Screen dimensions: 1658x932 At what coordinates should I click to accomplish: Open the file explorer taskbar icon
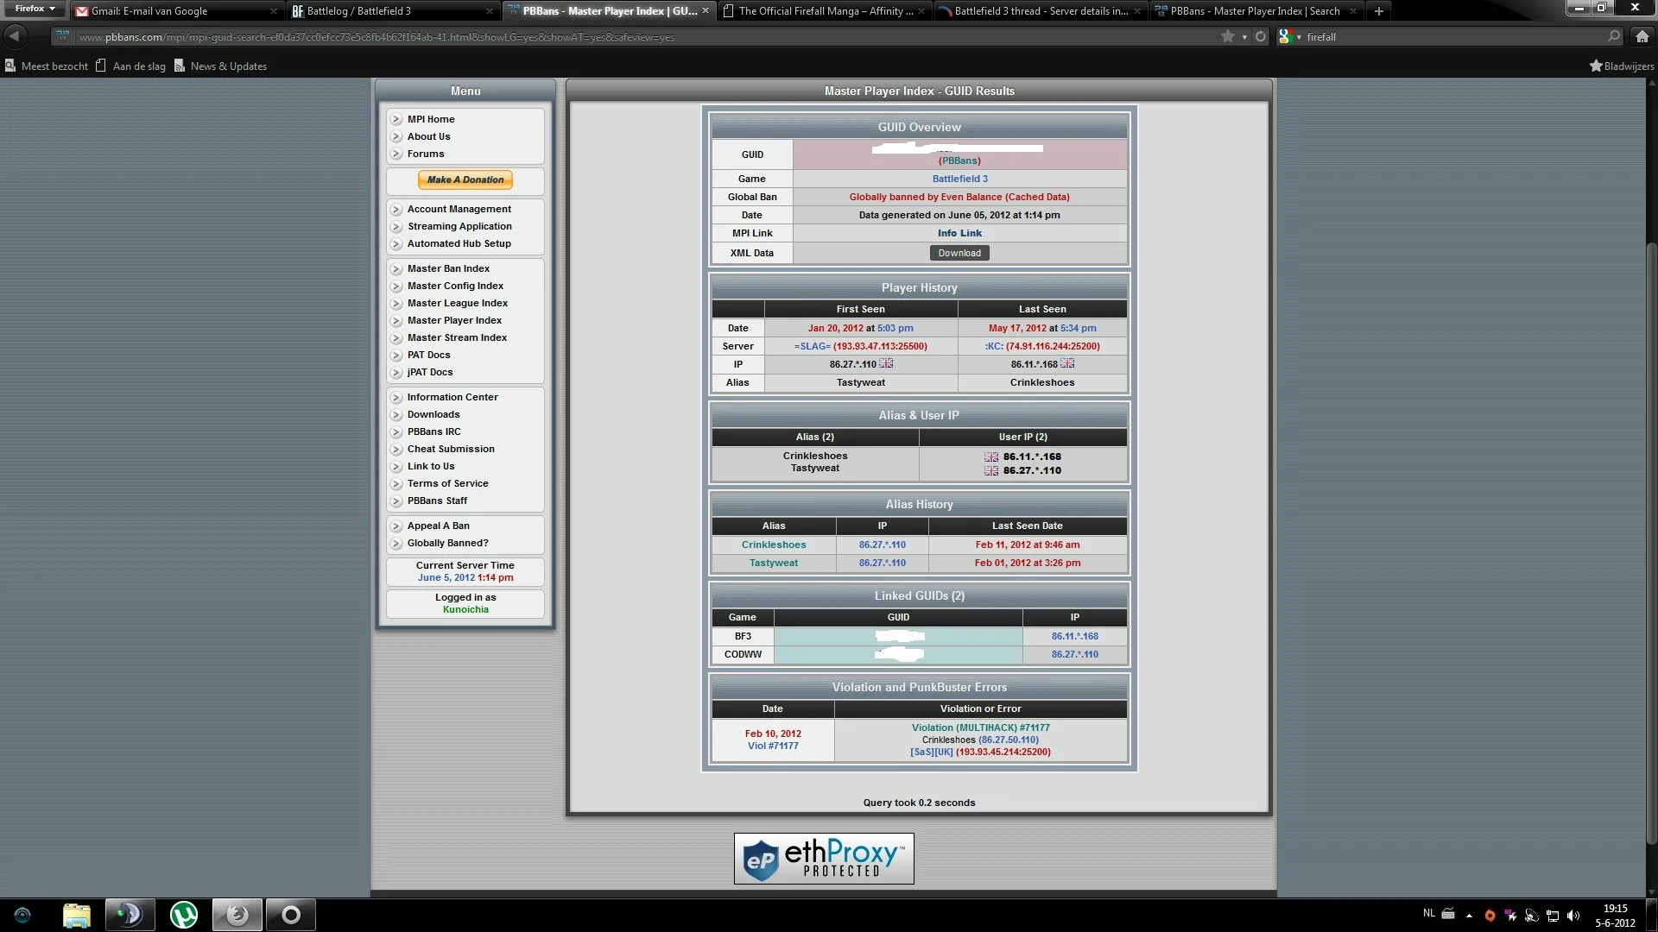77,915
